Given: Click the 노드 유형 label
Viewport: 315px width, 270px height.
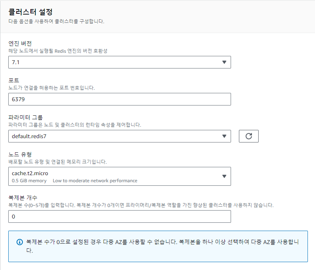Looking at the screenshot, I should tap(20, 154).
